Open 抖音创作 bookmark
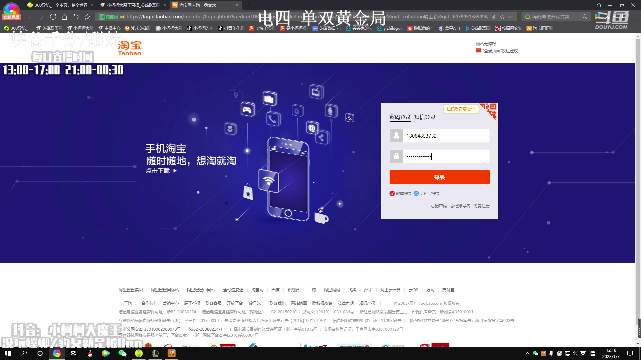Screen dimensions: 641x360 tap(231, 28)
